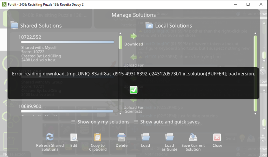268x157 pixels.
Task: Select the 10722.552 shared solution entry
Action: coord(65,49)
